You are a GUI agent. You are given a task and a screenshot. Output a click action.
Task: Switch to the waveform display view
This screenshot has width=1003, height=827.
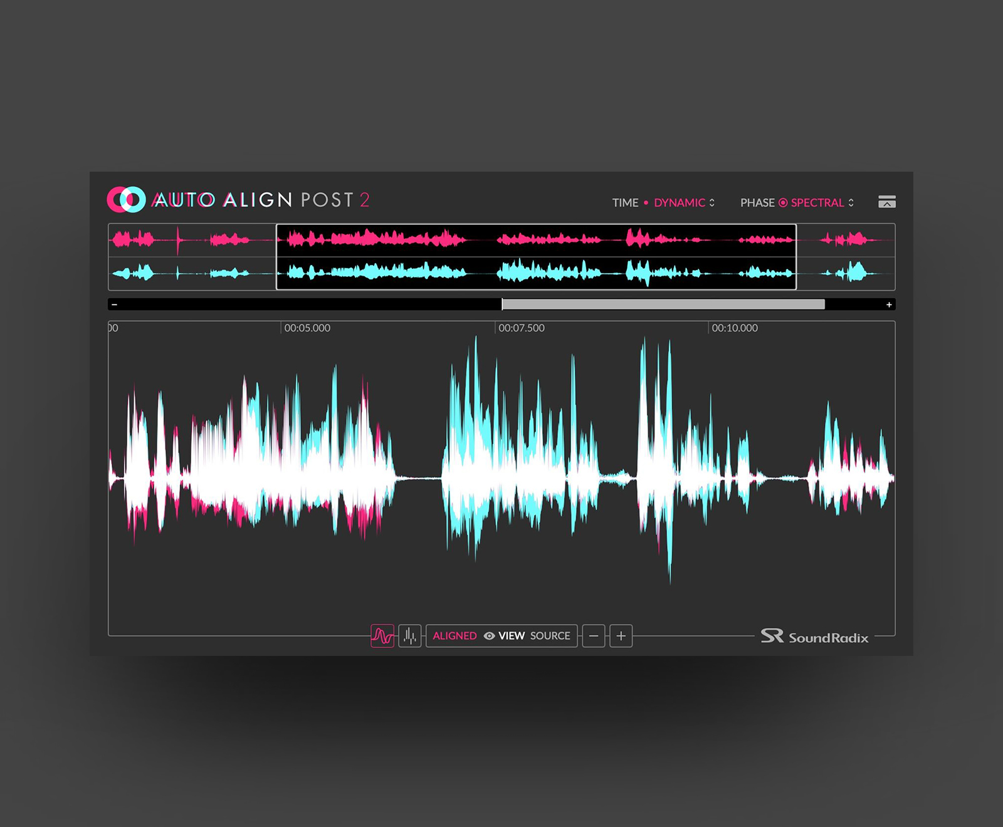tap(382, 636)
